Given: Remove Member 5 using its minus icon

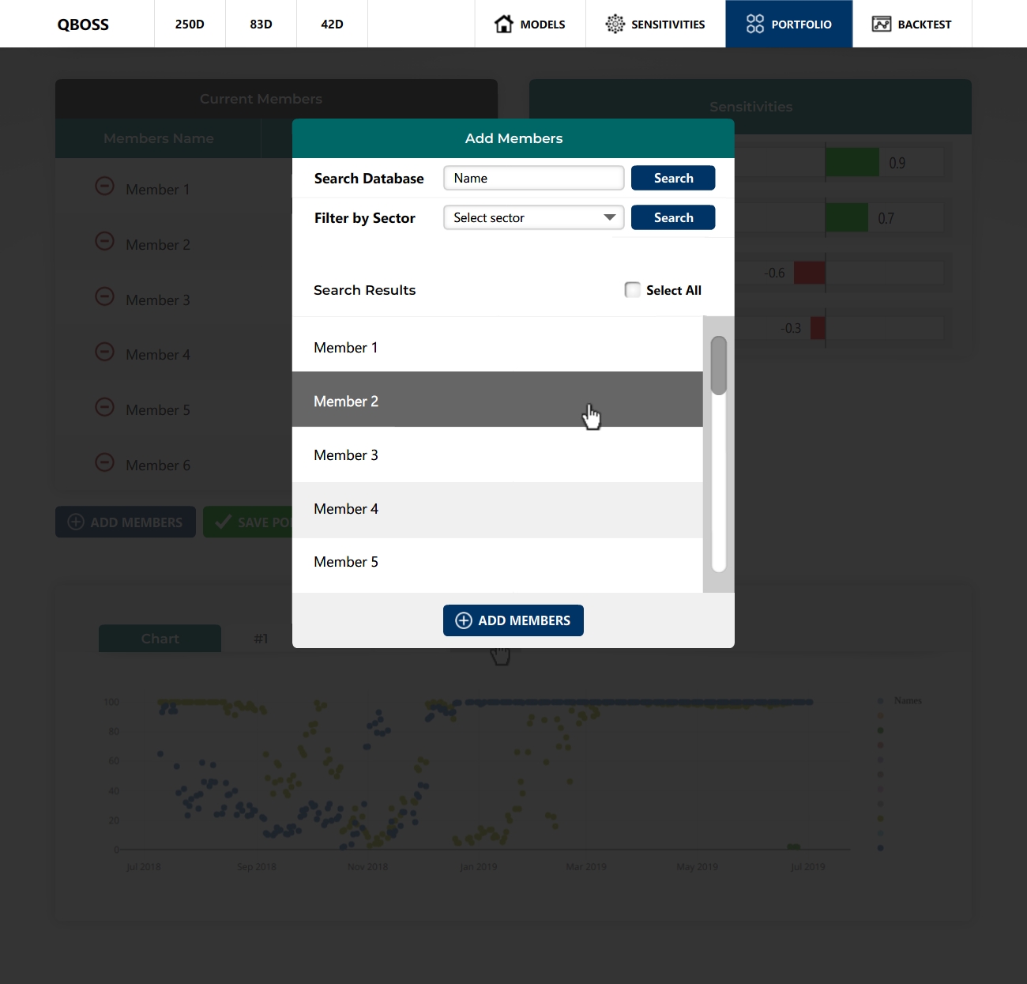Looking at the screenshot, I should point(104,406).
